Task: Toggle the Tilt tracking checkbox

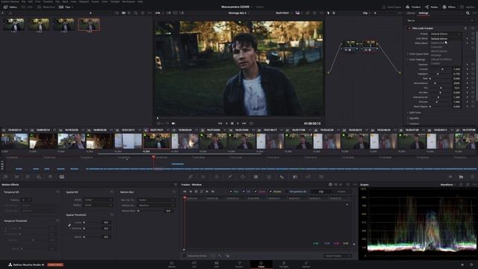Action: 243,191
